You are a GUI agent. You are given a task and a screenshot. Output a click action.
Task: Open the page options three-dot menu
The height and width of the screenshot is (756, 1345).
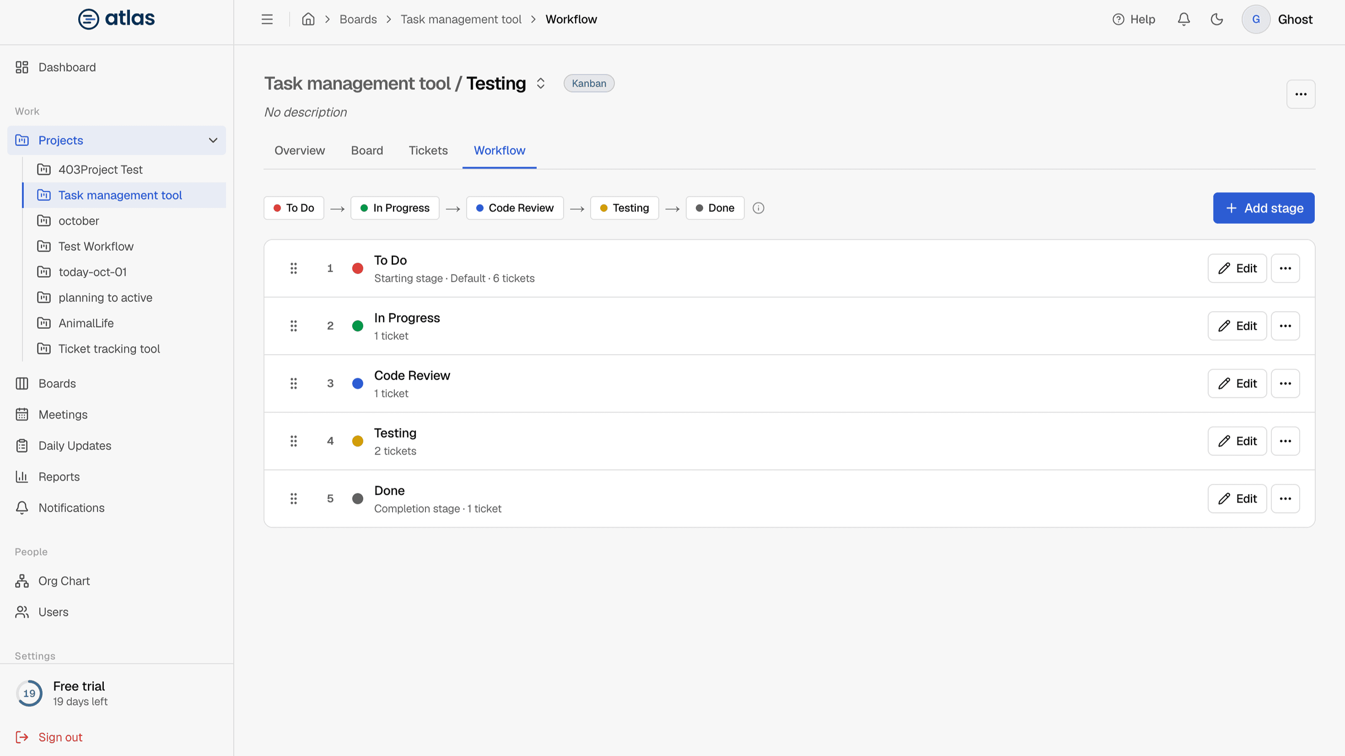1300,94
